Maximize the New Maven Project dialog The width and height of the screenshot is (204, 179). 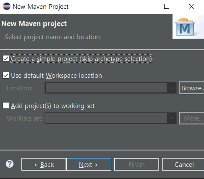point(167,6)
